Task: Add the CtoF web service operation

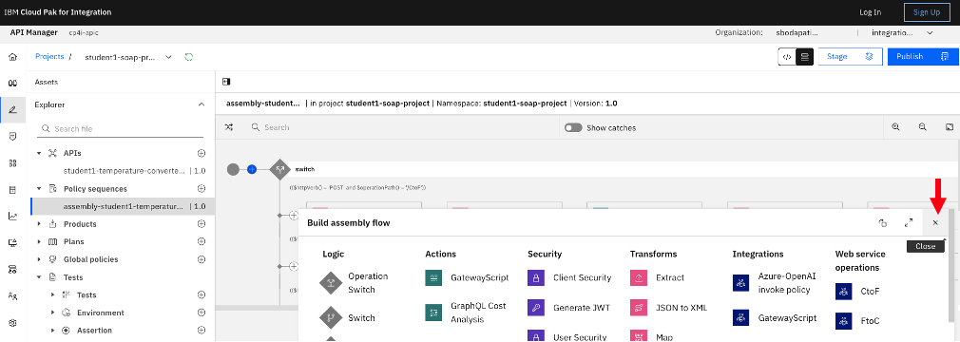Action: [x=857, y=292]
